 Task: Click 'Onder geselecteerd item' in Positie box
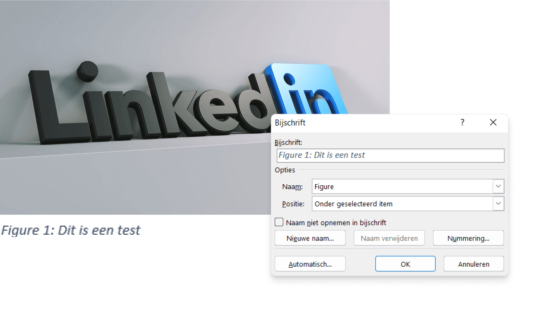(354, 204)
